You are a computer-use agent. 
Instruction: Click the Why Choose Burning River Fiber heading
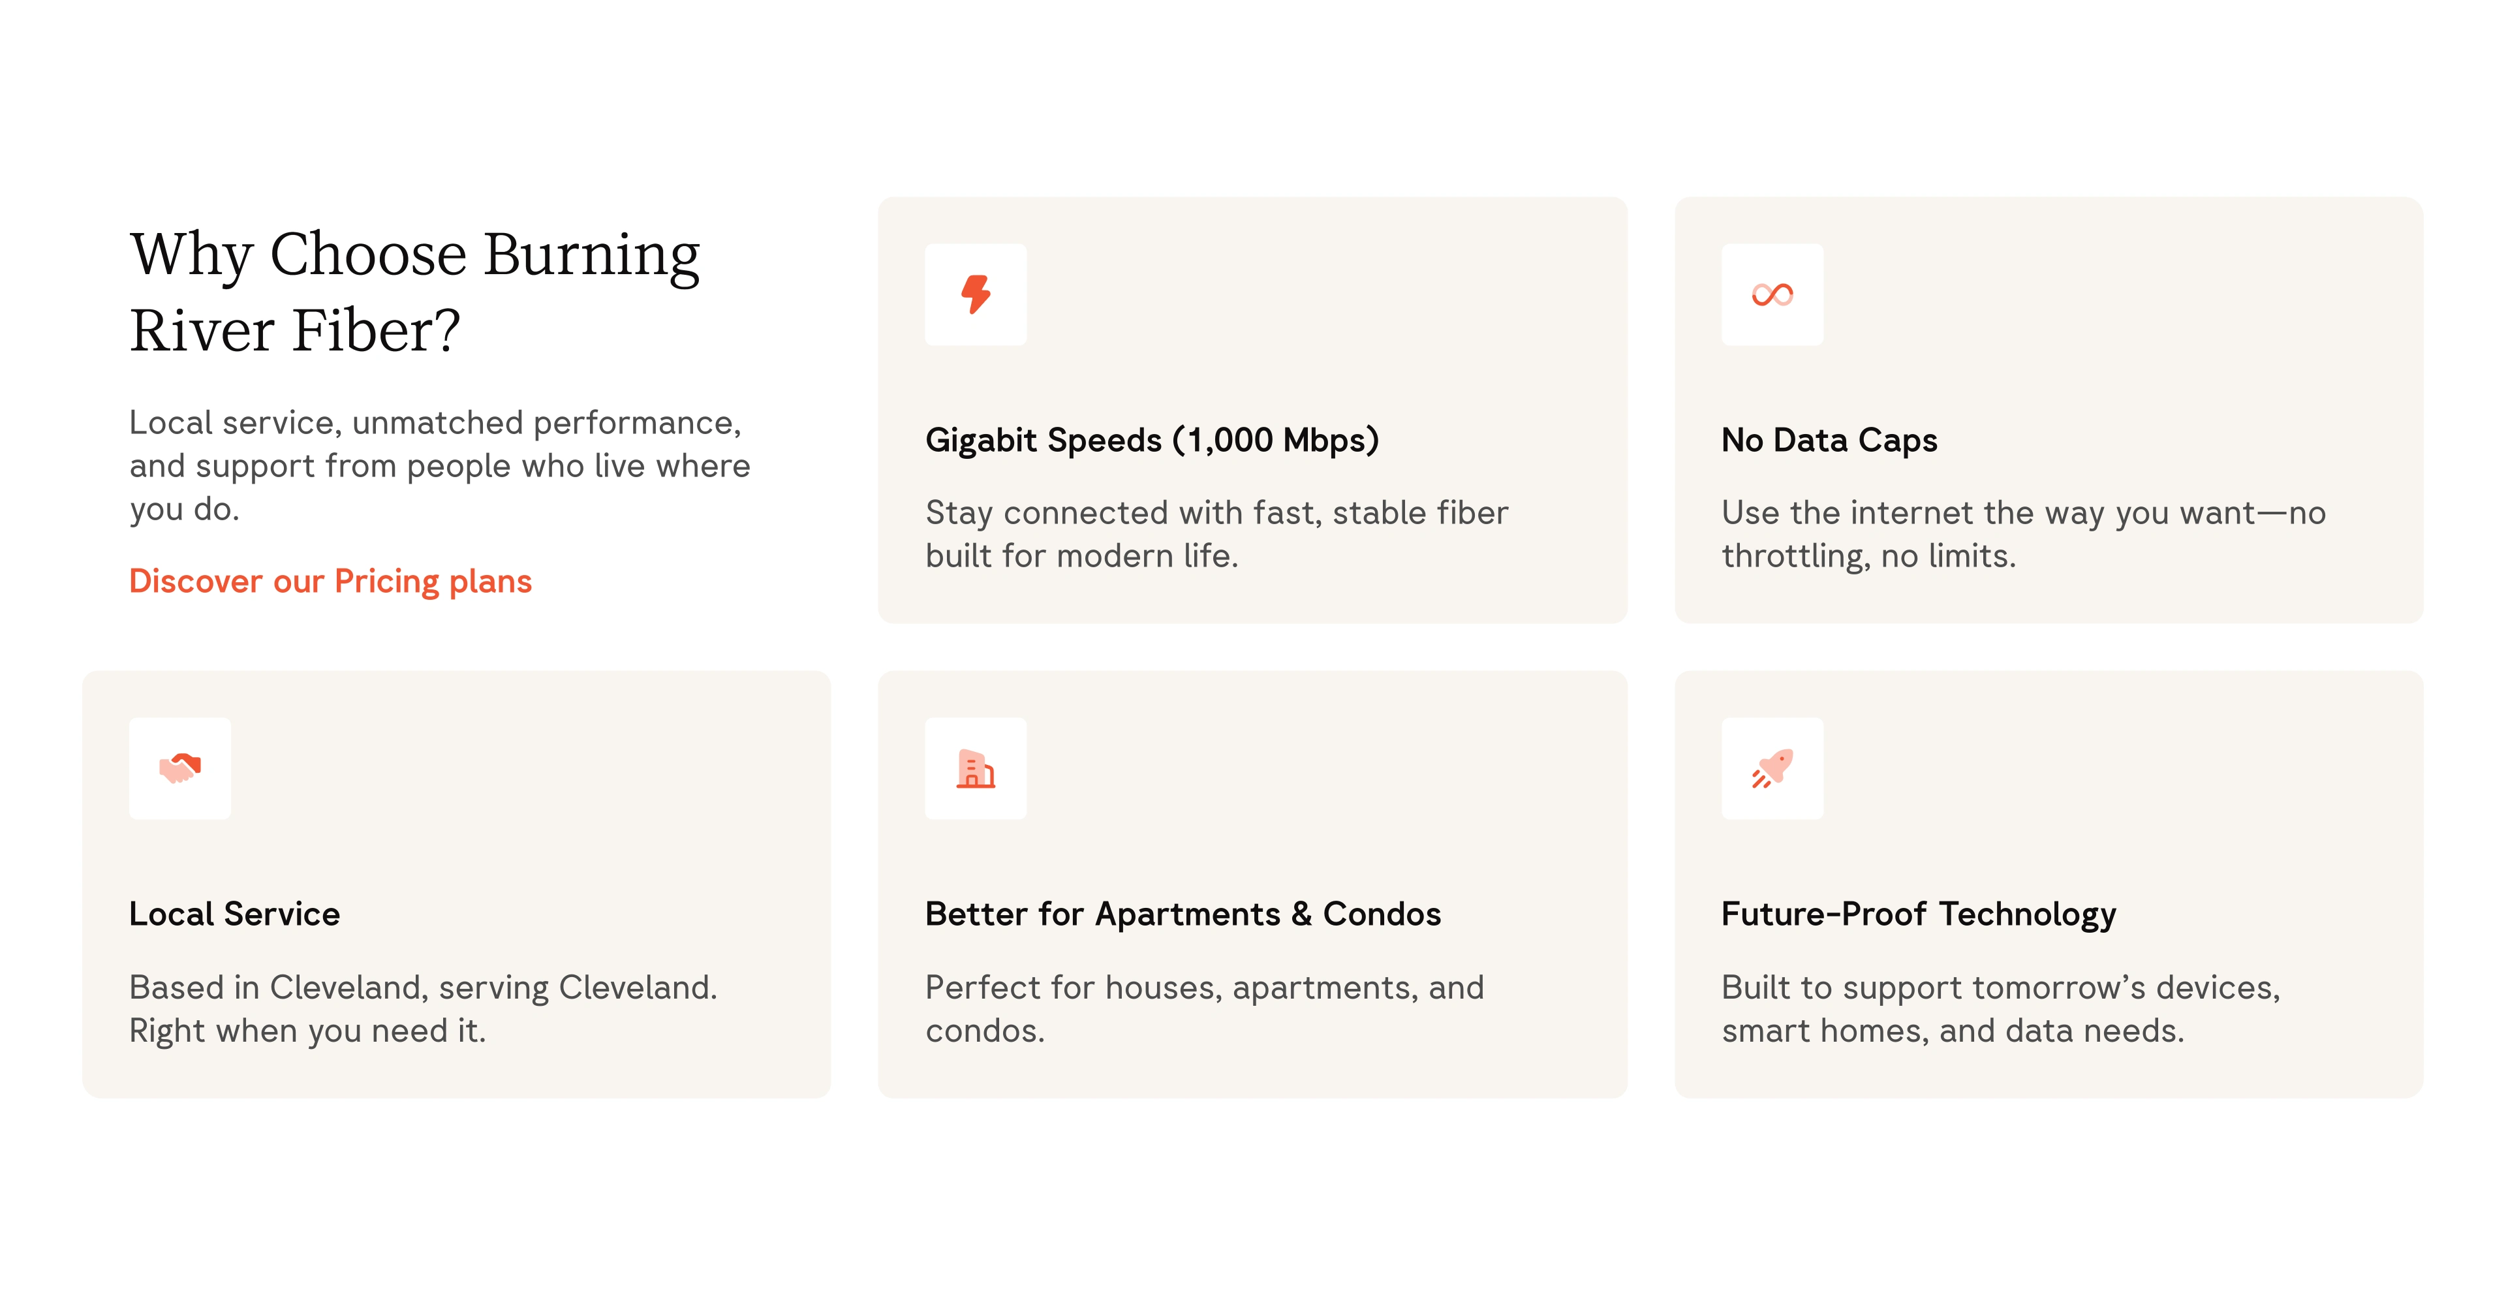tap(416, 291)
